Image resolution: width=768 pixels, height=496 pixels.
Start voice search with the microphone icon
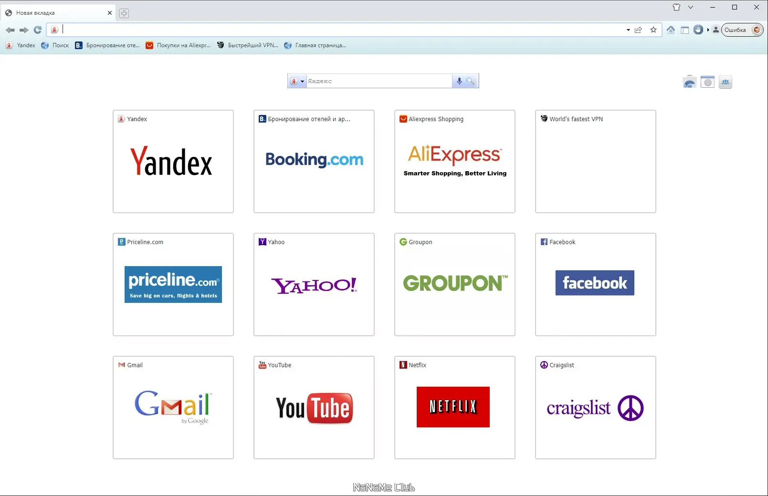click(x=459, y=81)
